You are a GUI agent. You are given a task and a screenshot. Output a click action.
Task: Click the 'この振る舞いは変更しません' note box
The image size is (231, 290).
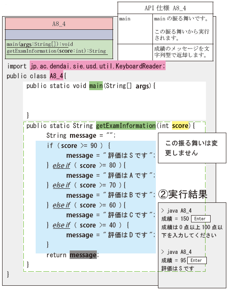(192, 148)
